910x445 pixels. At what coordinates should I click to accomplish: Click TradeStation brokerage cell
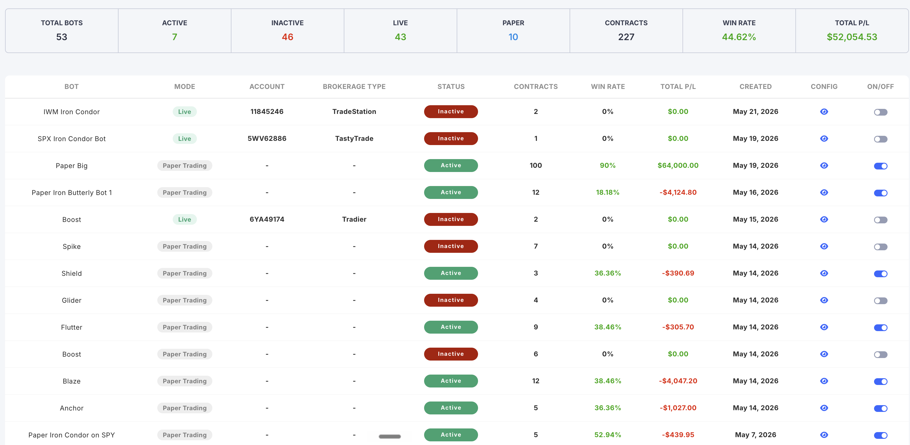tap(354, 111)
